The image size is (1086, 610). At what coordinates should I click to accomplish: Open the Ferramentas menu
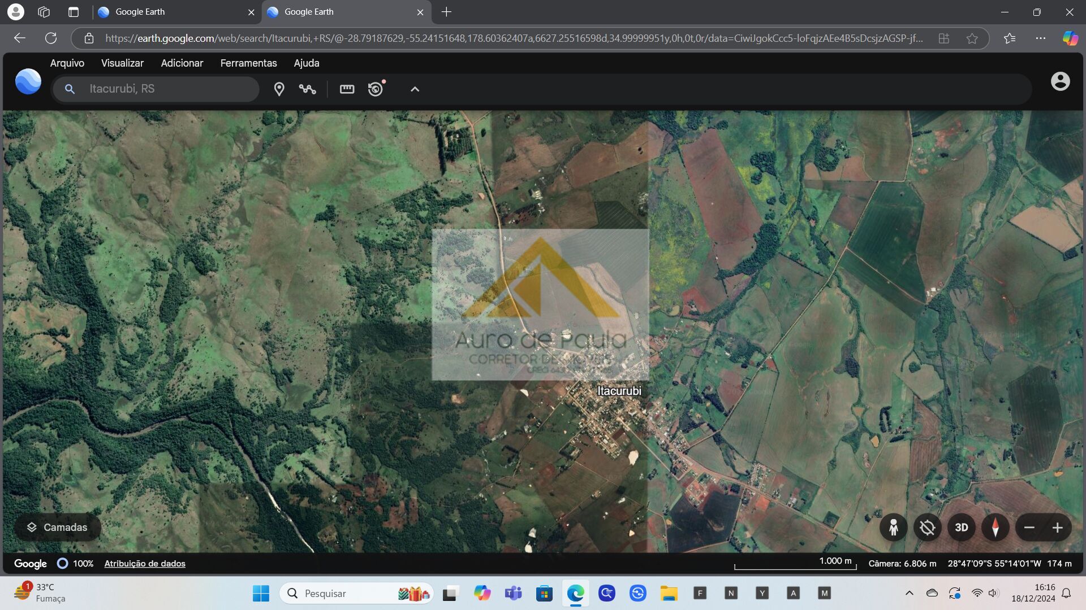click(x=248, y=63)
